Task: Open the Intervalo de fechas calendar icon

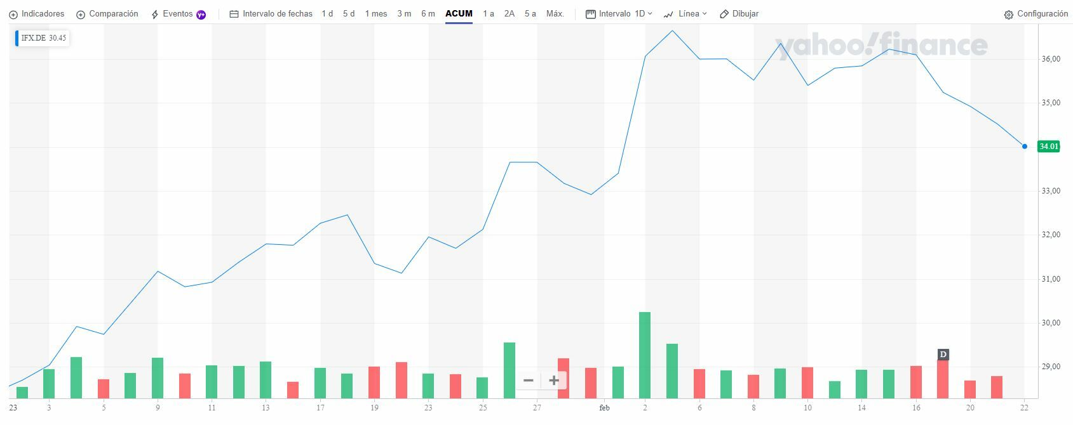Action: pos(234,14)
